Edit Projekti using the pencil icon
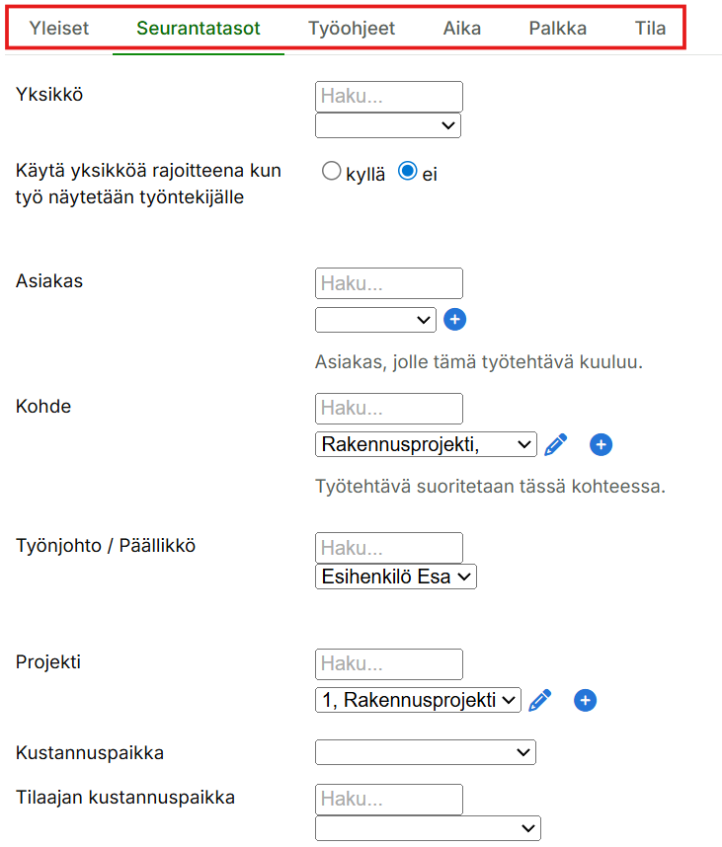Image resolution: width=722 pixels, height=847 pixels. pos(539,700)
